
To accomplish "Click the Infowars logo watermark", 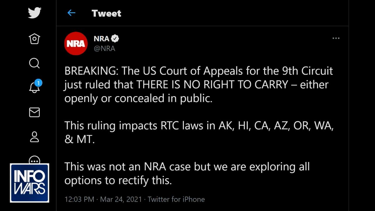I will click(x=30, y=183).
